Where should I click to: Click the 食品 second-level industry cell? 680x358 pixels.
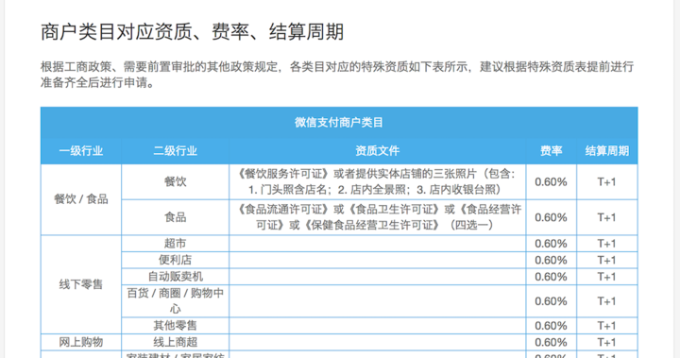pos(176,217)
